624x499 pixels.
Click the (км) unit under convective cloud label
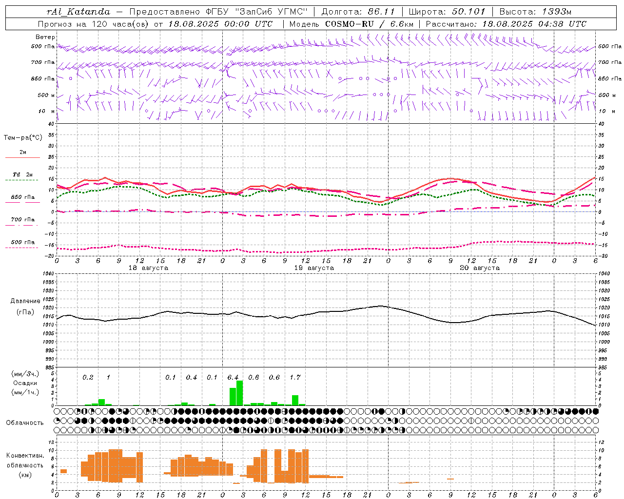click(25, 475)
